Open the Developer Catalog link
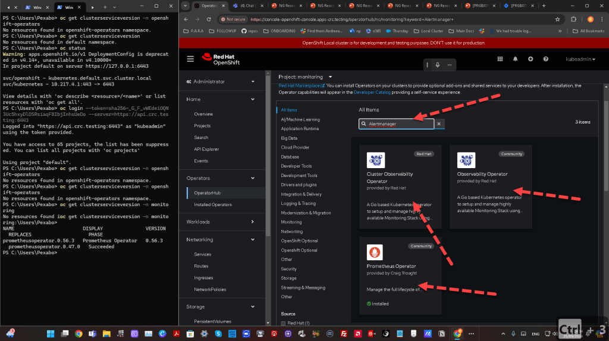Viewport: 609px width, 341px height. pyautogui.click(x=372, y=92)
